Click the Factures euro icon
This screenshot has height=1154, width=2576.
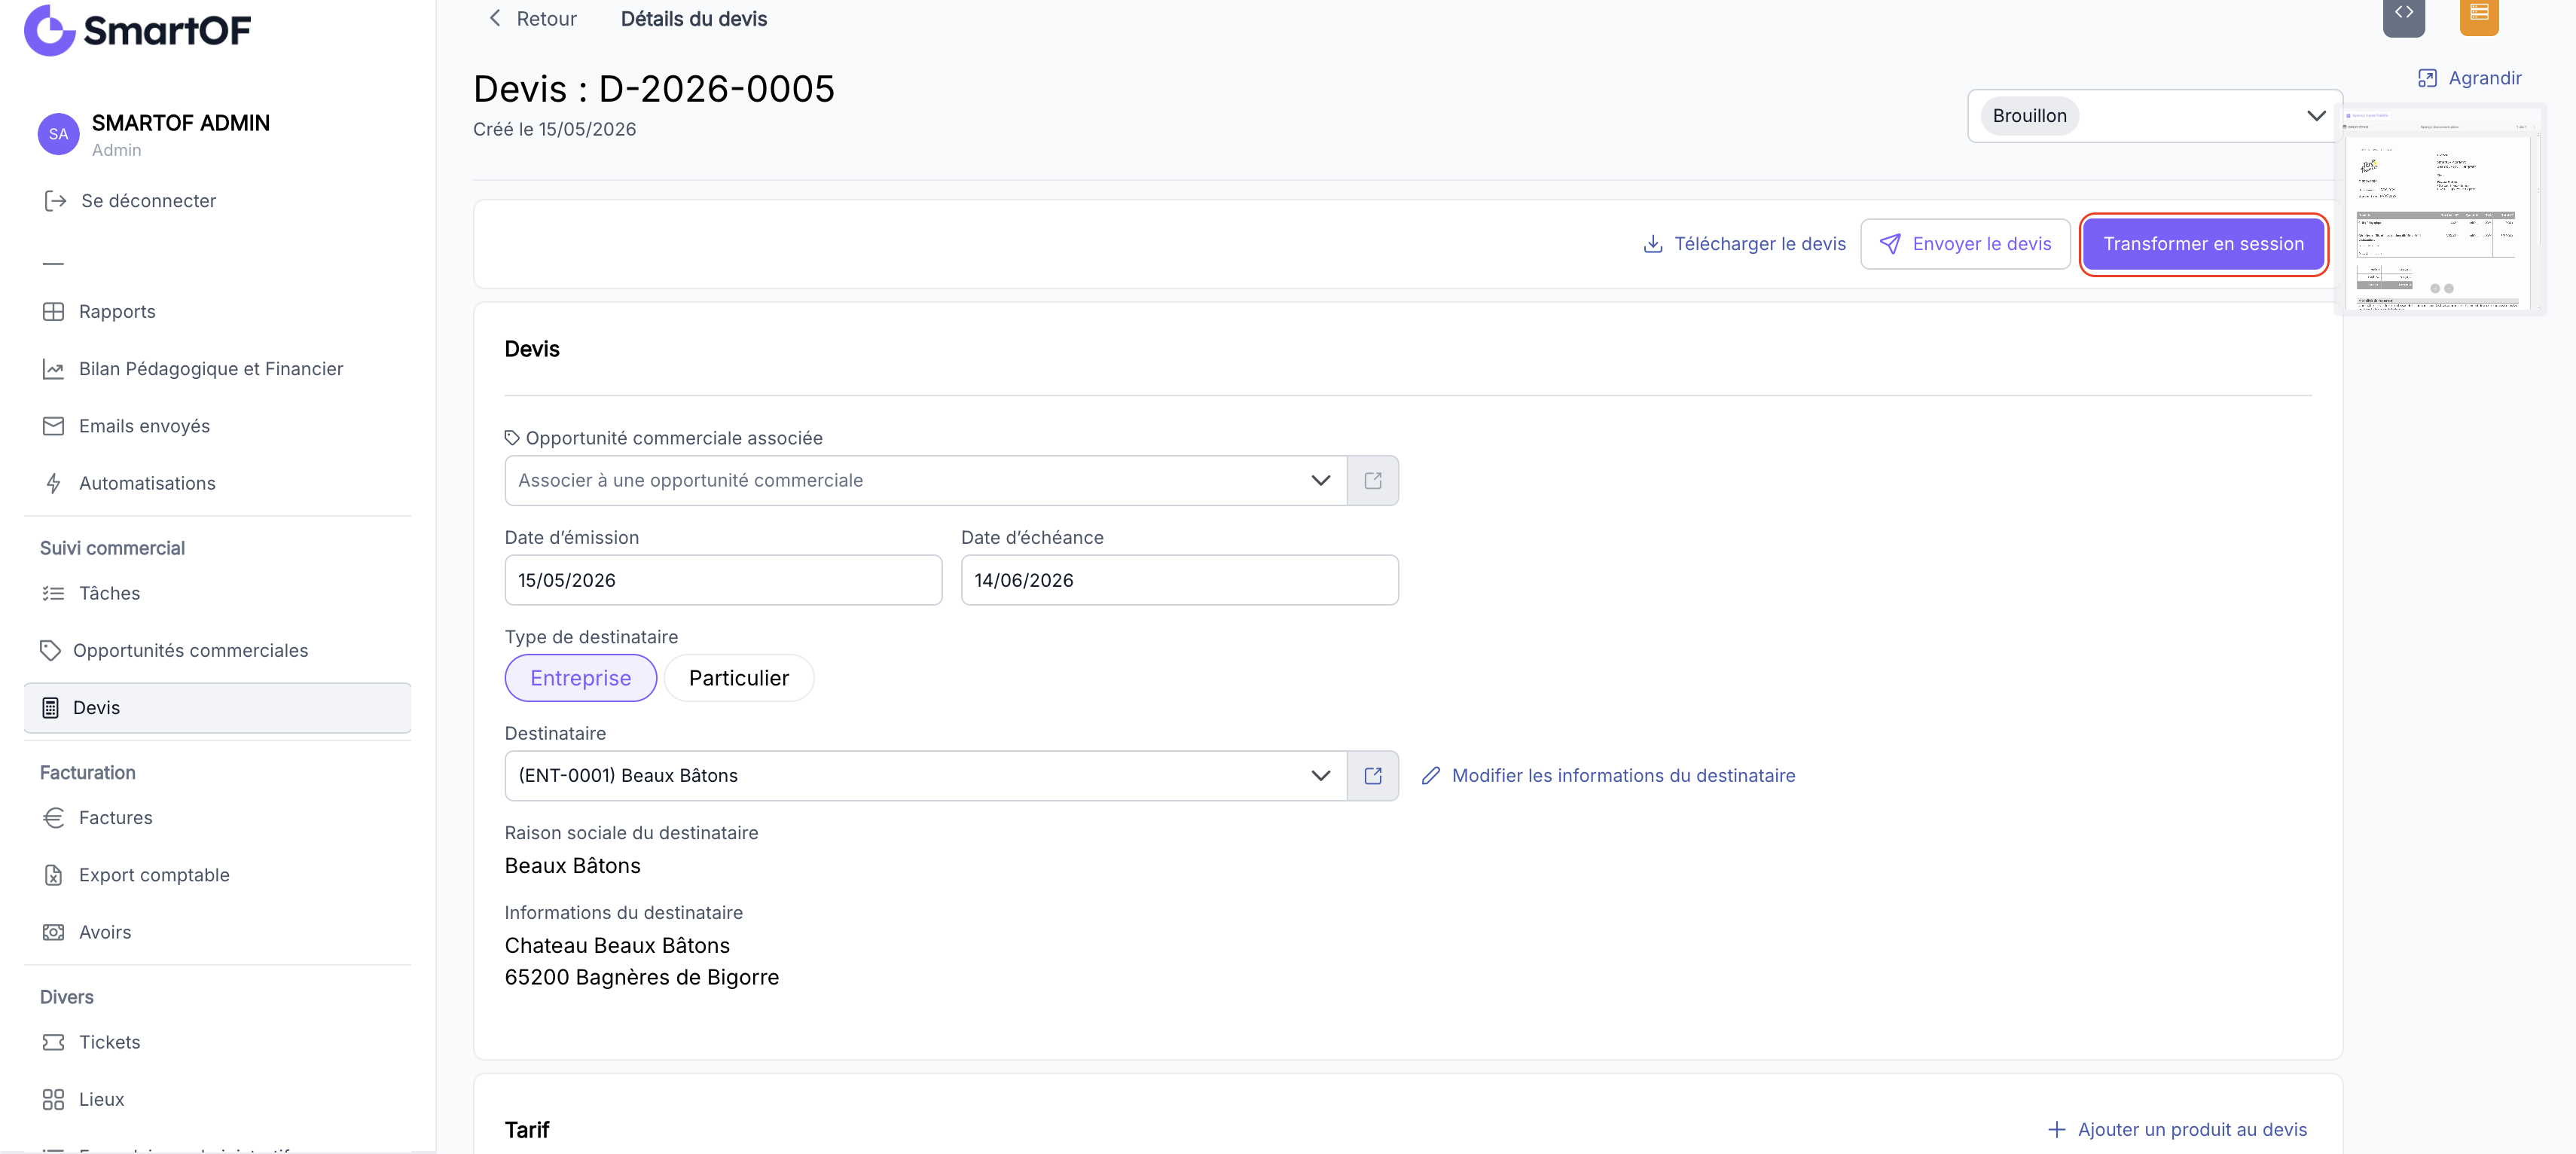(53, 818)
